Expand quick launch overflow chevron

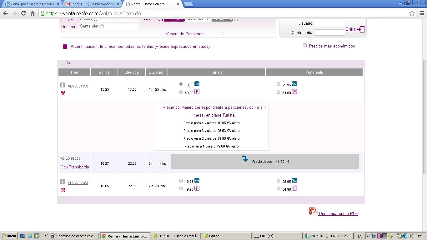[x=47, y=235]
